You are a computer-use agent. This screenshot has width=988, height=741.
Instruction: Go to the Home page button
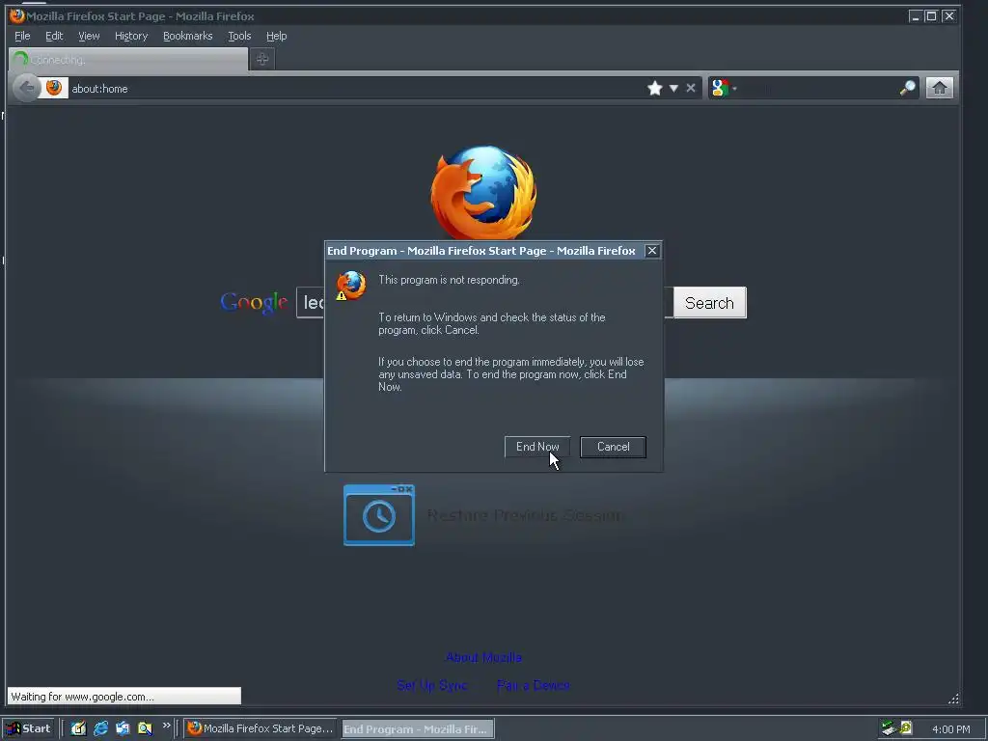[x=940, y=88]
